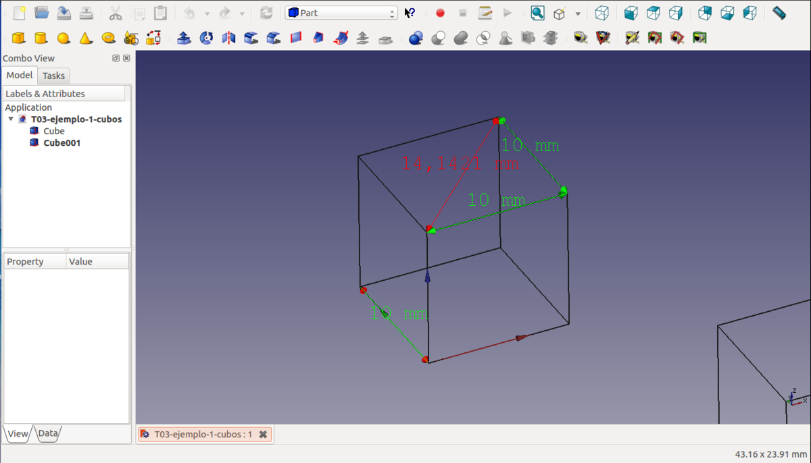Viewport: 811px width, 463px height.
Task: Close the T03-ejemplo-1-cubos document tab
Action: (263, 435)
